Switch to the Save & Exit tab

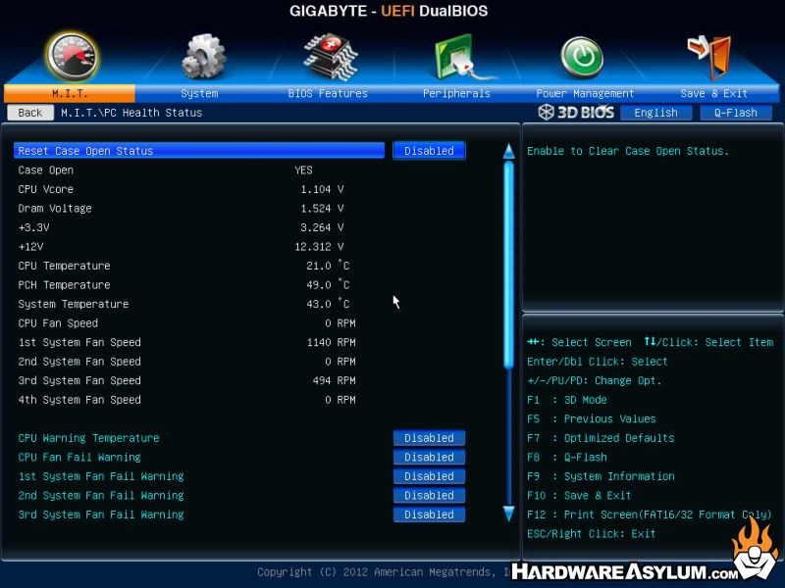point(714,93)
